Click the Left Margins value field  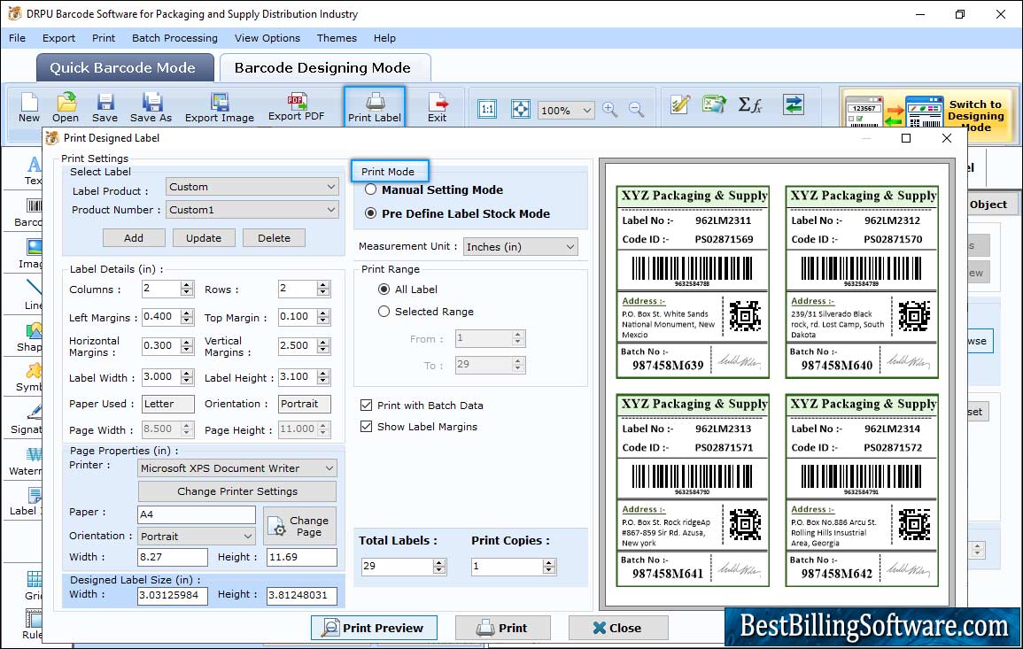click(x=161, y=316)
